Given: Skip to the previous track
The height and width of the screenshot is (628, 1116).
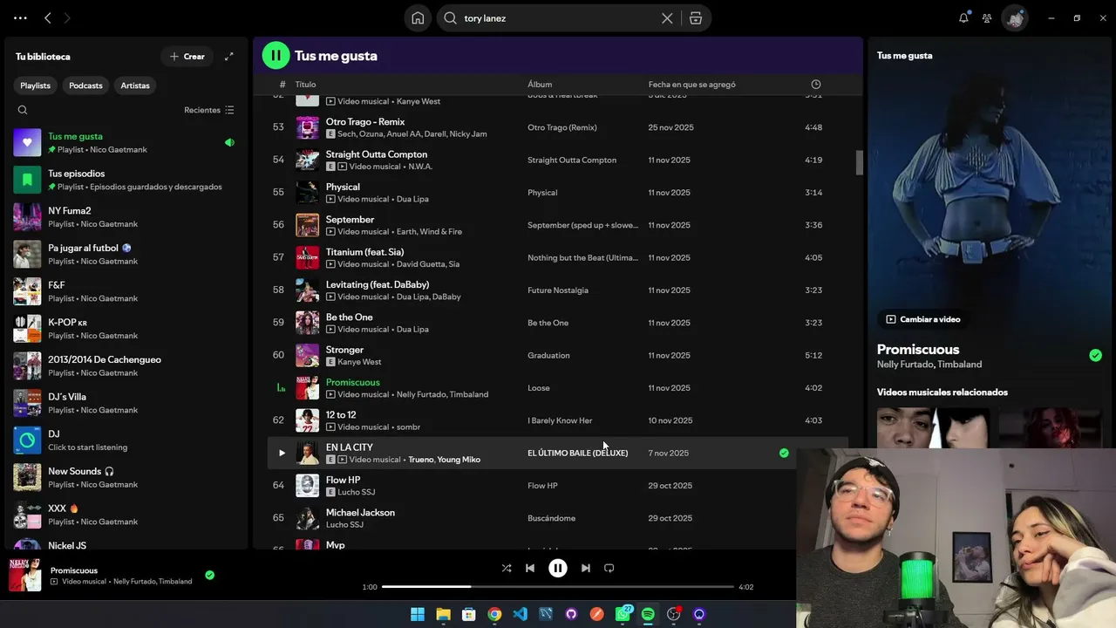Looking at the screenshot, I should pos(530,568).
